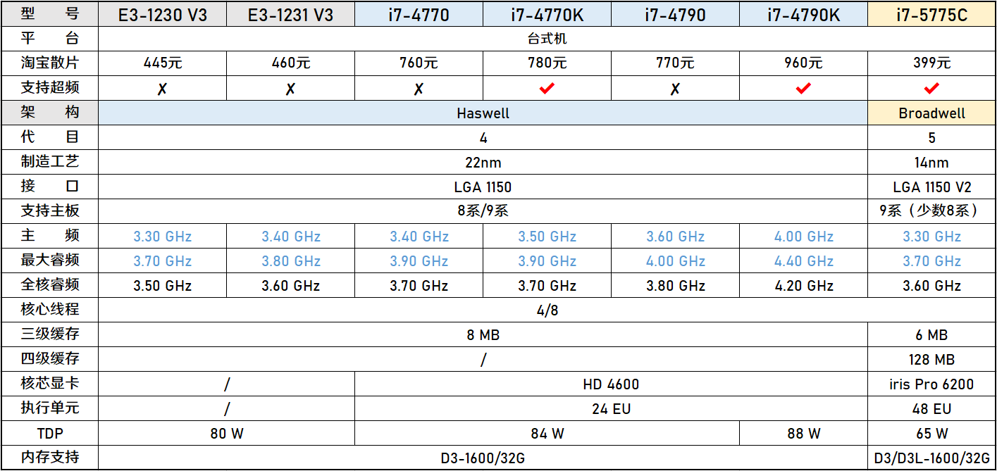Select the 8 MB L3 cache cell
This screenshot has width=997, height=471.
coord(483,335)
